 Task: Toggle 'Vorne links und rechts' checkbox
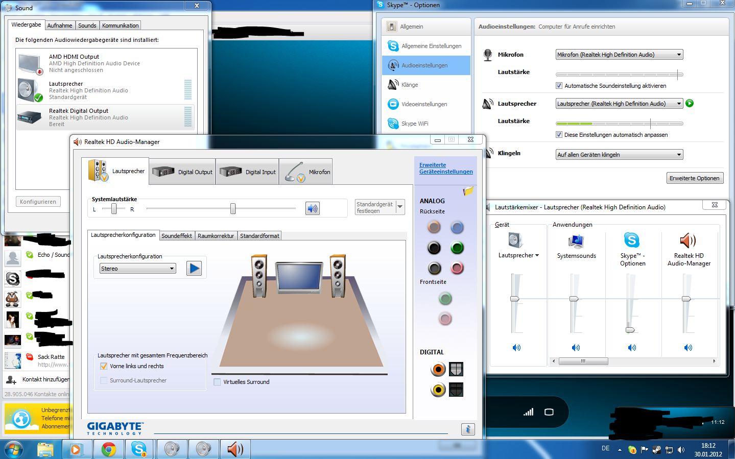point(104,366)
